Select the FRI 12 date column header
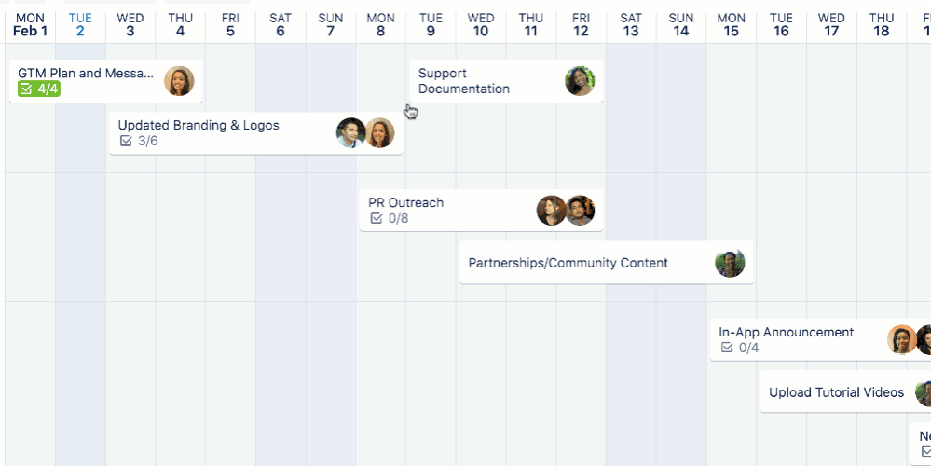 point(582,24)
